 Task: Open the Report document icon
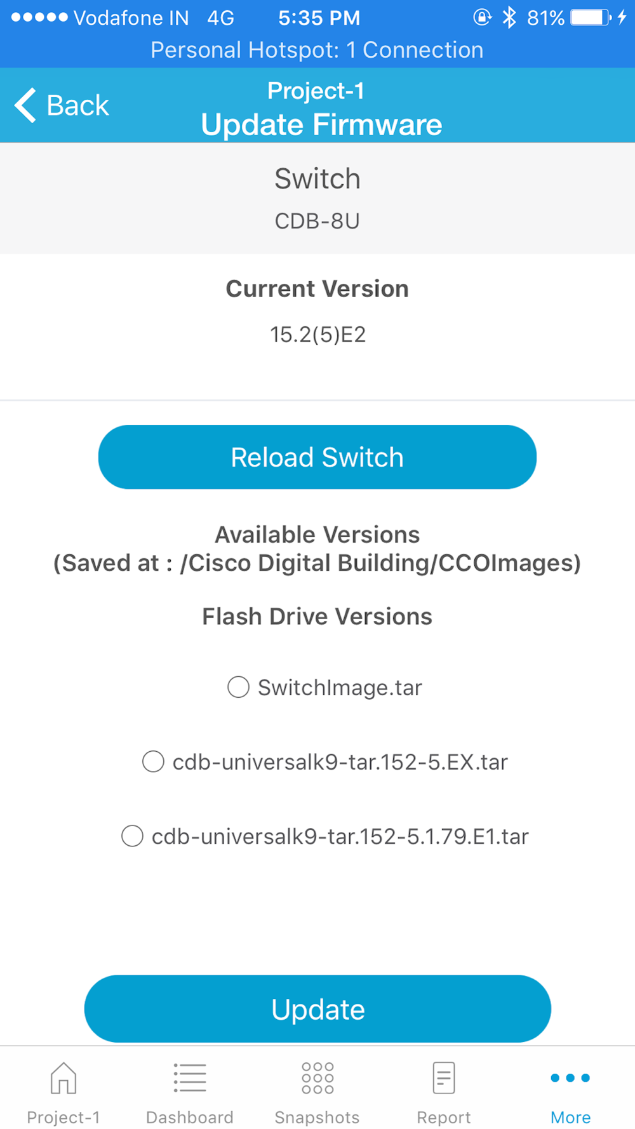tap(444, 1078)
